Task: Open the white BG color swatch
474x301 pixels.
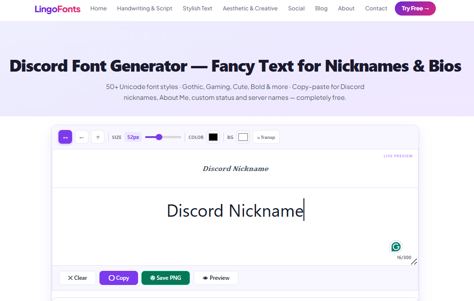Action: click(x=243, y=137)
